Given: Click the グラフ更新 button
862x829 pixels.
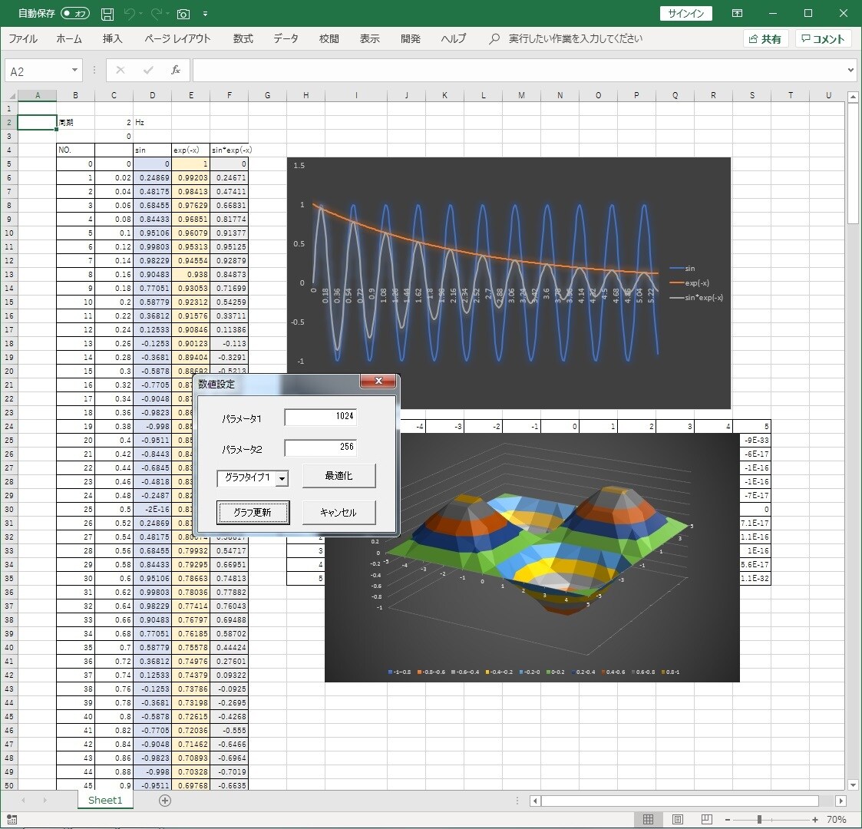Looking at the screenshot, I should (x=253, y=512).
